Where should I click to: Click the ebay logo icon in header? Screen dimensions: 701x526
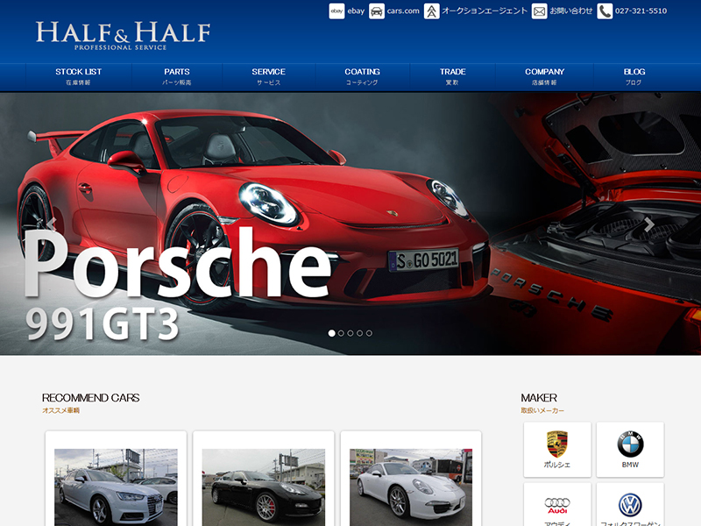pos(336,11)
